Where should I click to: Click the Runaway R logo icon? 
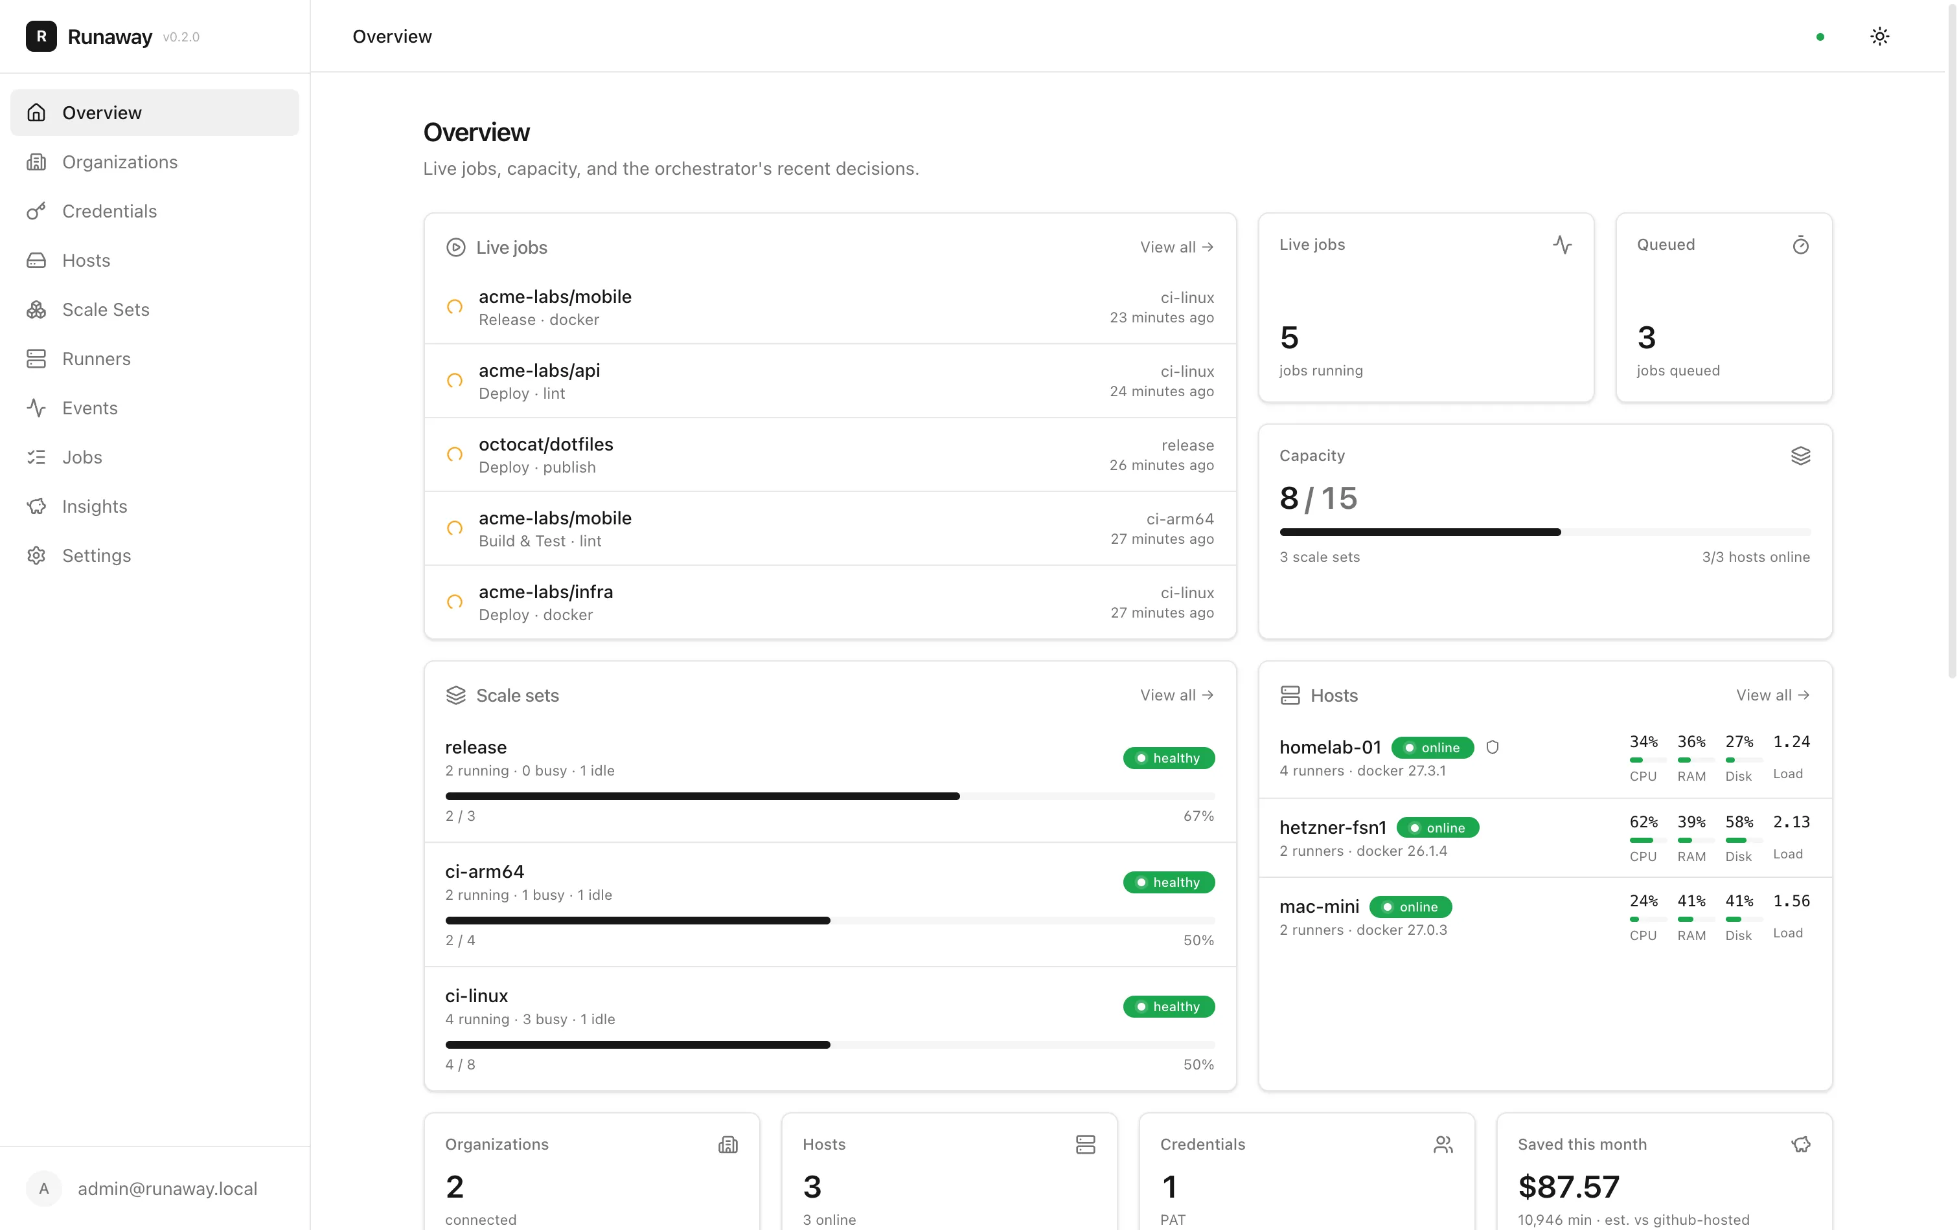click(x=41, y=37)
